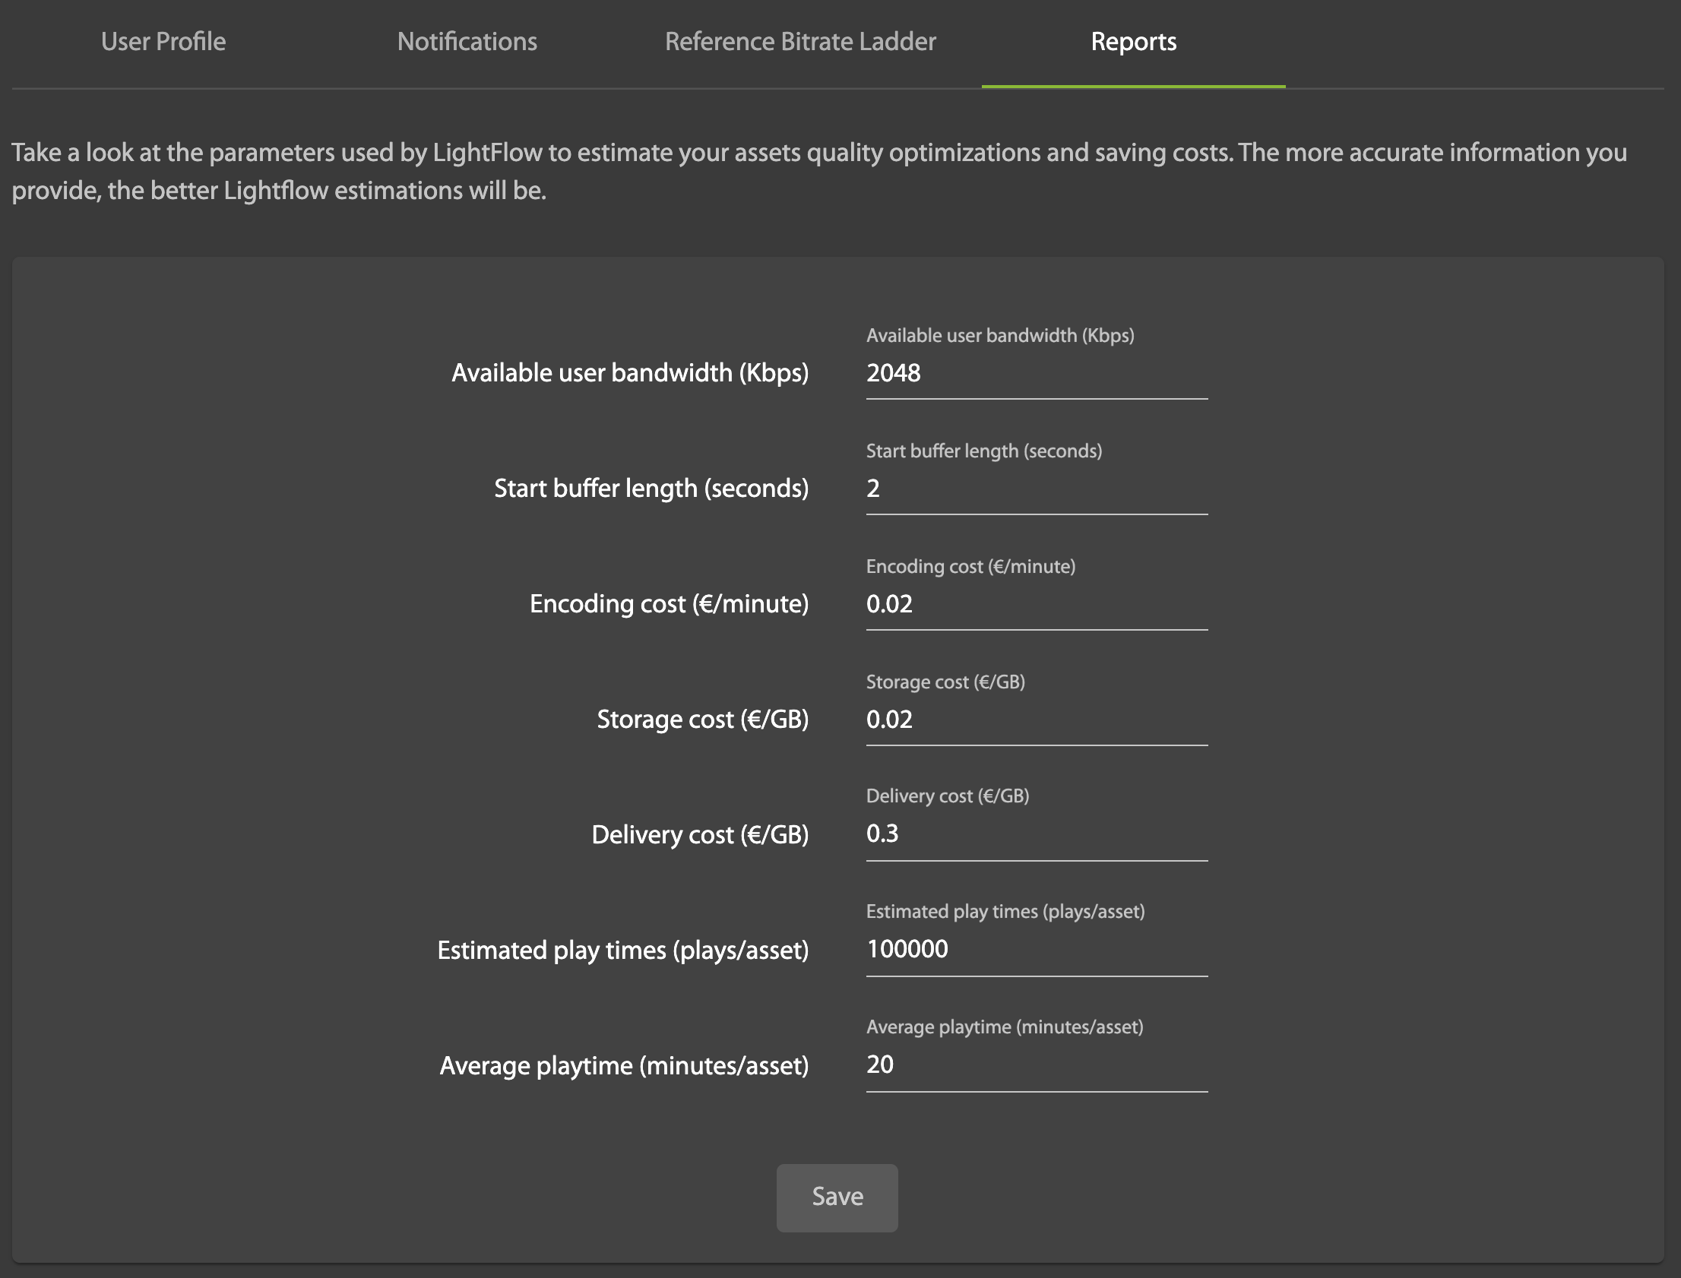The width and height of the screenshot is (1681, 1278).
Task: Click the Estimated play times field
Action: click(1036, 949)
